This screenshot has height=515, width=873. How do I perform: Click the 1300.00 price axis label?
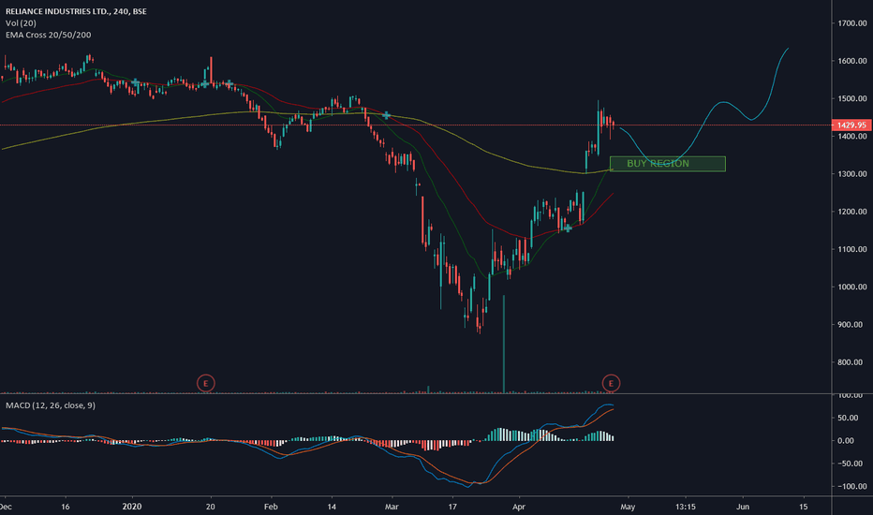[852, 174]
